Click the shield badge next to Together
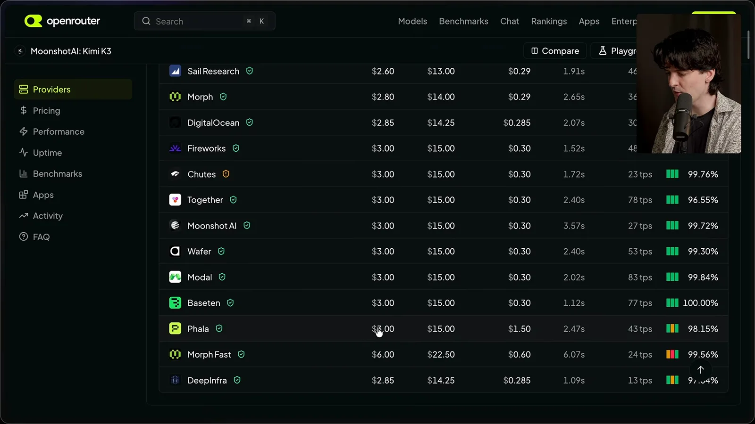755x424 pixels. (233, 200)
